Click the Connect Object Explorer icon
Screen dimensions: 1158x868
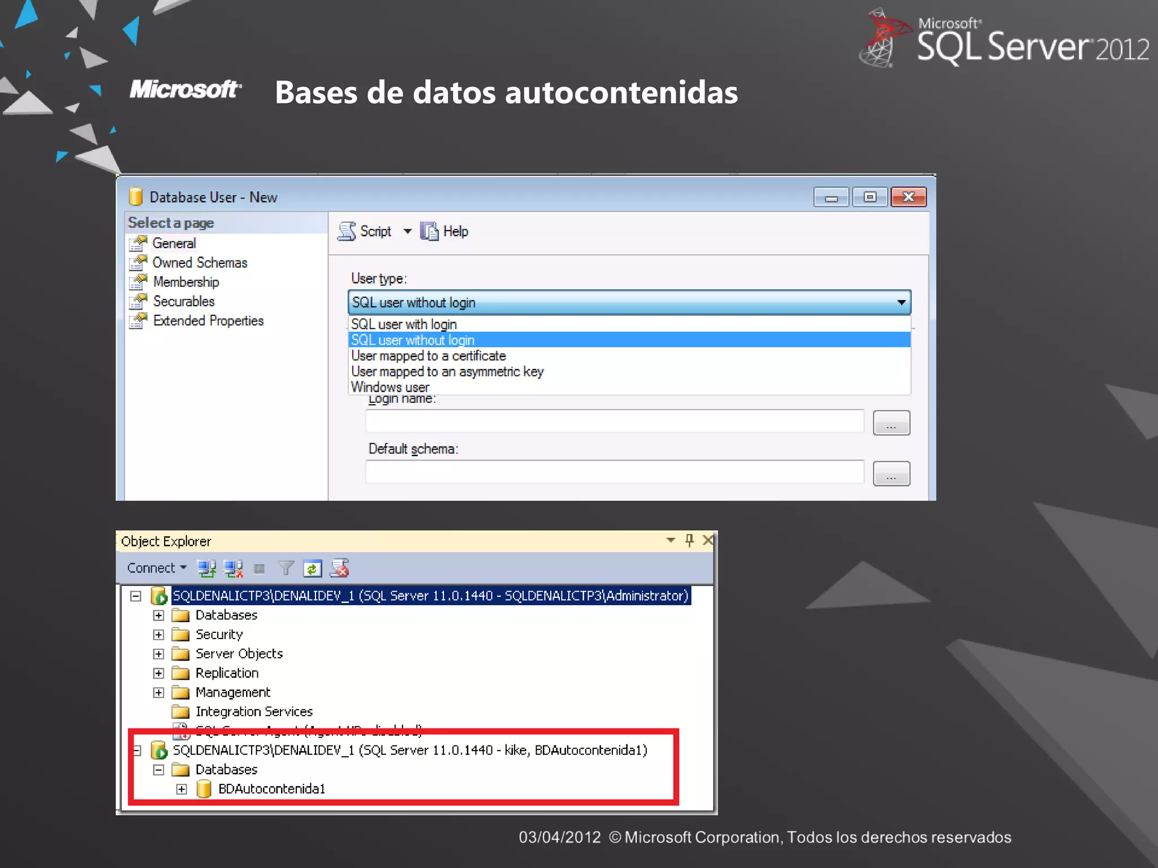point(206,568)
